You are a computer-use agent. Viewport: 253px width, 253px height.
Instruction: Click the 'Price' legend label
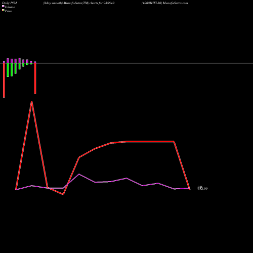coord(8,11)
